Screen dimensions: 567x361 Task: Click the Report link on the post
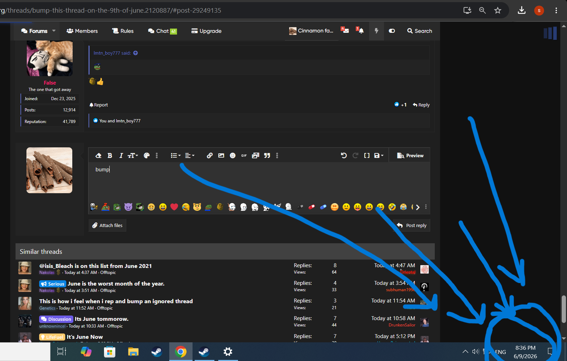tap(99, 105)
